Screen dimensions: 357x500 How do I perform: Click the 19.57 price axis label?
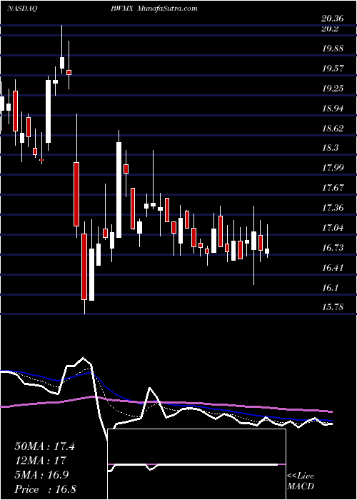pyautogui.click(x=333, y=69)
